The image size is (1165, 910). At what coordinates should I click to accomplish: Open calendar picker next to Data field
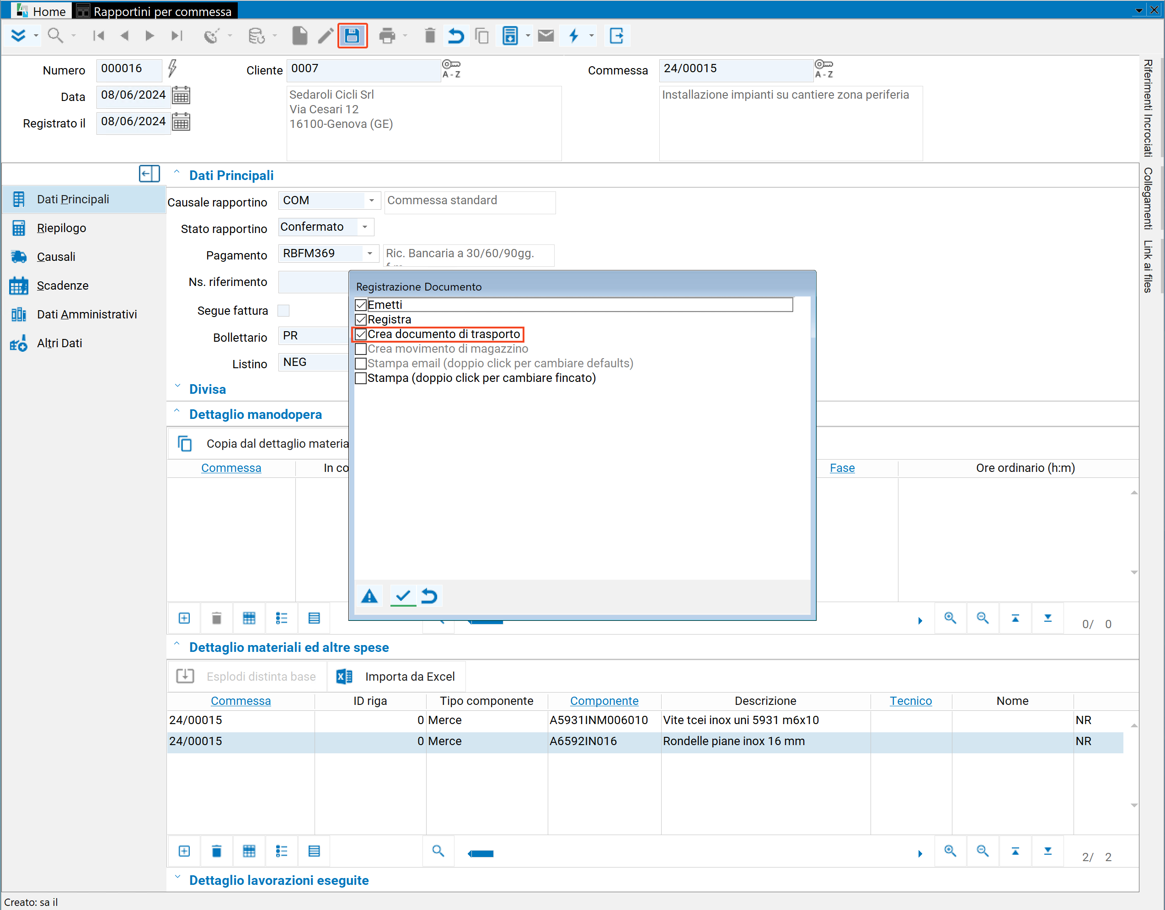[182, 95]
